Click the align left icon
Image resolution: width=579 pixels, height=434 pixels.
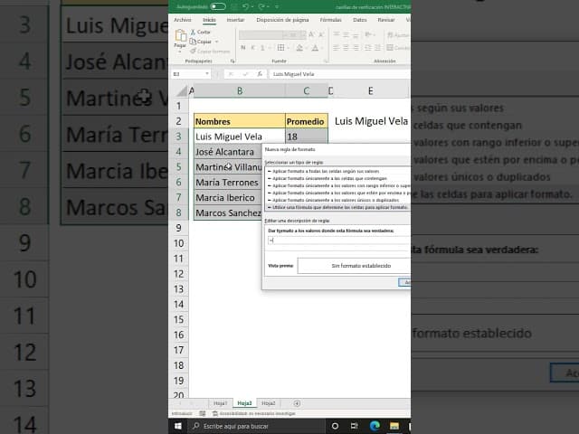pos(337,48)
